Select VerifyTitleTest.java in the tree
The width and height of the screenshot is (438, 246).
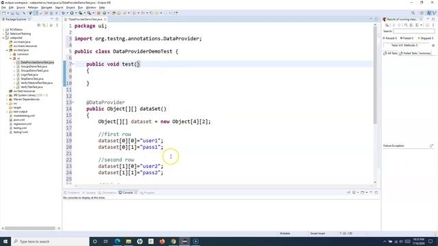tap(31, 87)
